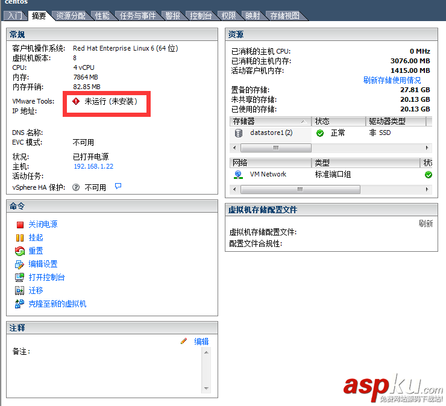Open the 存储视图 tab
The image size is (446, 406).
click(x=284, y=16)
